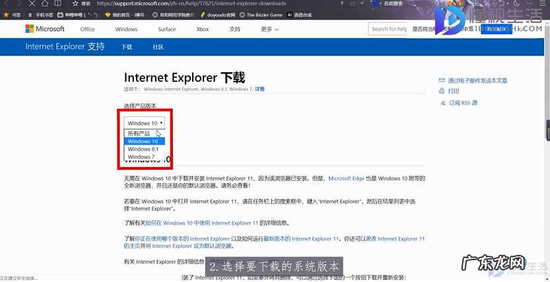Open the Windows 10 product version dropdown
Image resolution: width=550 pixels, height=282 pixels.
[144, 123]
